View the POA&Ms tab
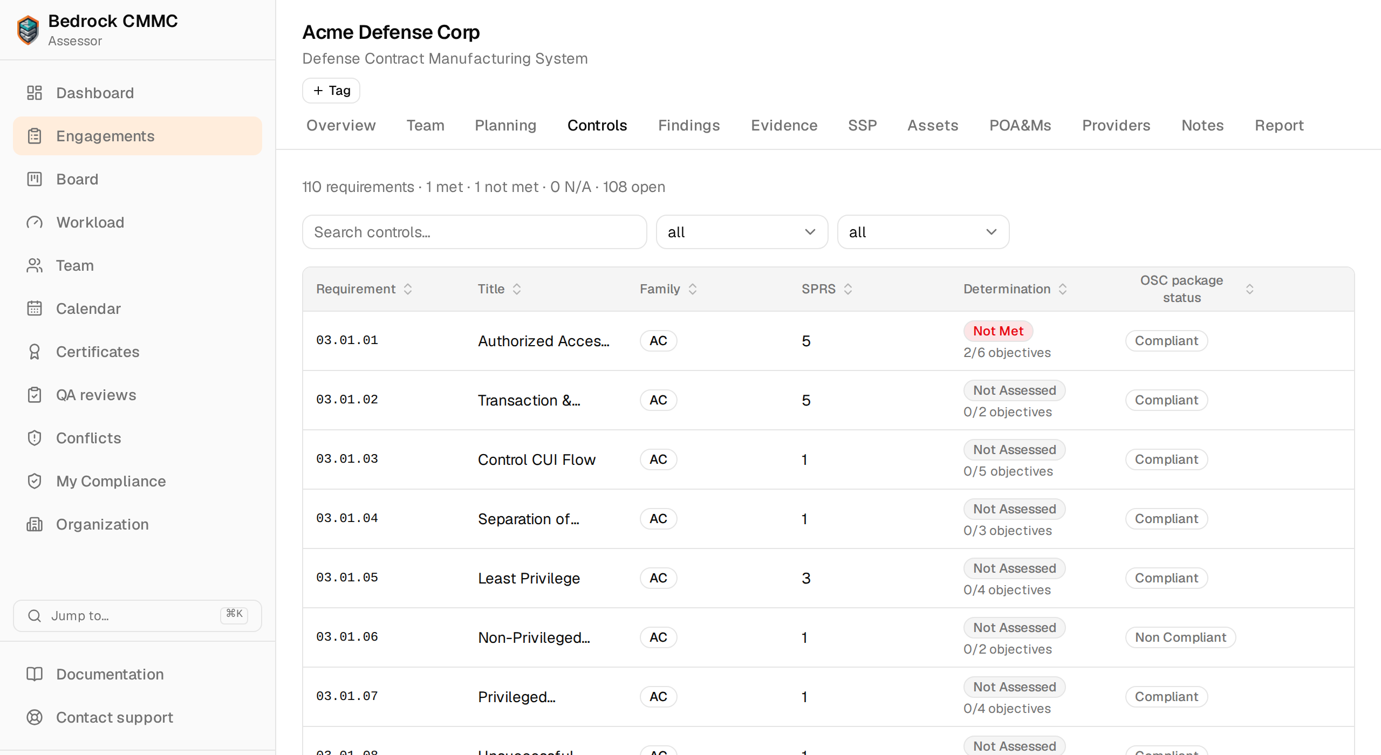The height and width of the screenshot is (755, 1381). pyautogui.click(x=1020, y=125)
